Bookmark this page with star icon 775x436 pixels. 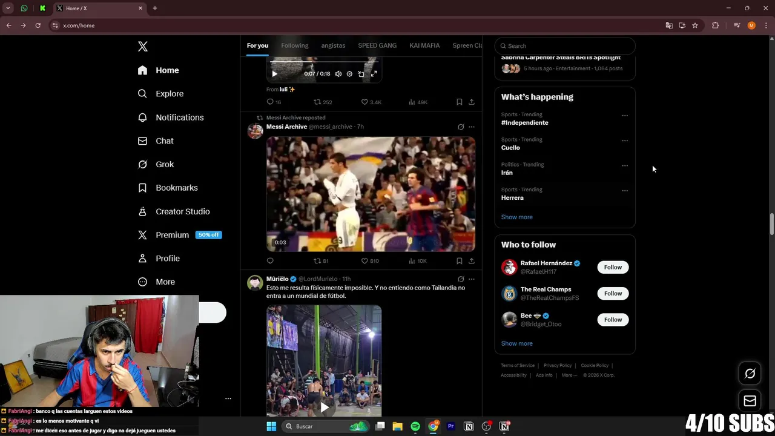click(x=695, y=25)
